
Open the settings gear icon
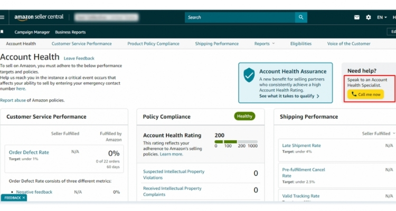coord(369,17)
